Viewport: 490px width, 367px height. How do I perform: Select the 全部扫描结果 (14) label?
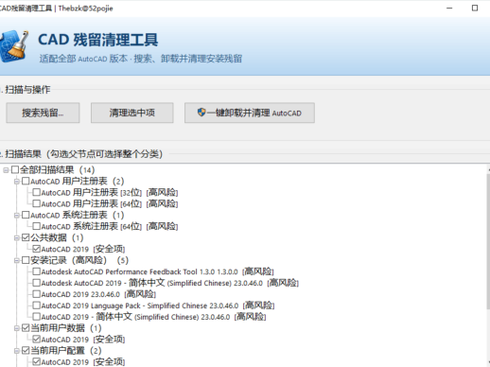click(x=58, y=170)
